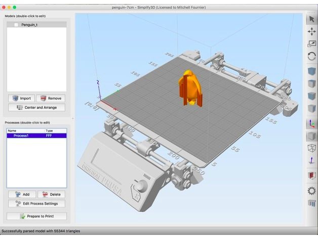This screenshot has width=318, height=239.
Task: Activate the move/translate model tool
Action: [311, 31]
